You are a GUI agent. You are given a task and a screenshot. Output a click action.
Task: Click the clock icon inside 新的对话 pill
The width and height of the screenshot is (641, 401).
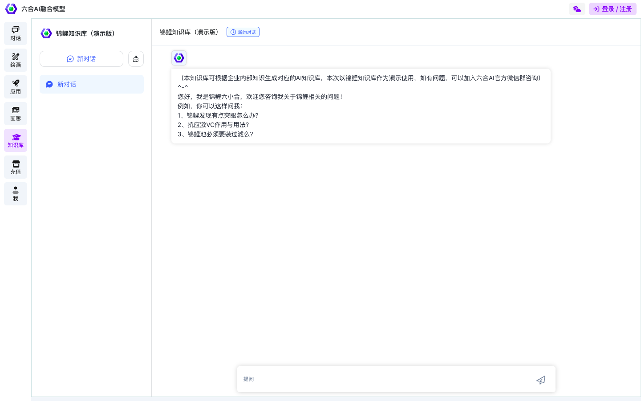pos(233,32)
